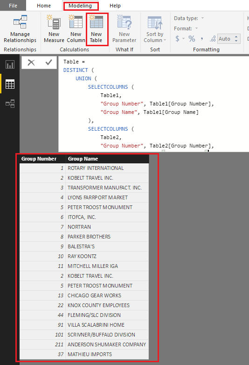Image resolution: width=249 pixels, height=365 pixels.
Task: Click the ROTARY INTERNATIONAL cell
Action: coord(107,168)
